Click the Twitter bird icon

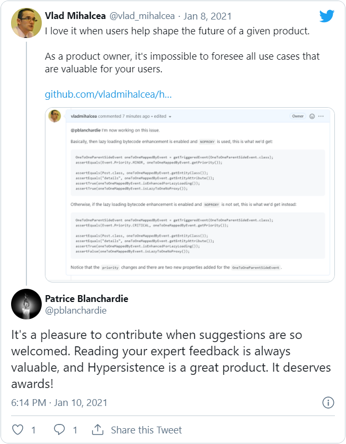pyautogui.click(x=326, y=16)
